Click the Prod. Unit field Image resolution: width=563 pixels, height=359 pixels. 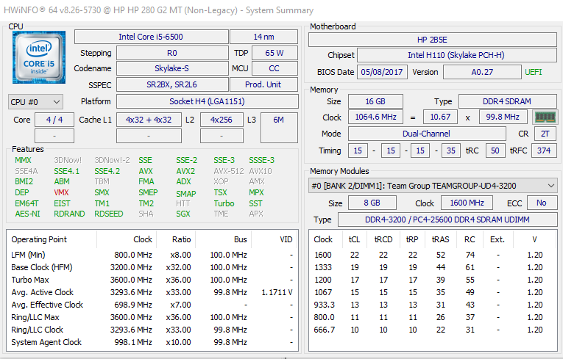tap(263, 84)
